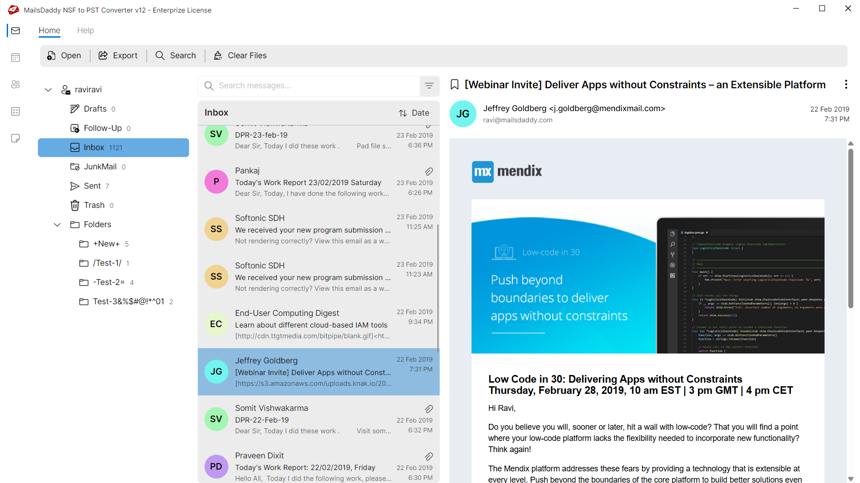Select the JunkMail folder

(114, 167)
